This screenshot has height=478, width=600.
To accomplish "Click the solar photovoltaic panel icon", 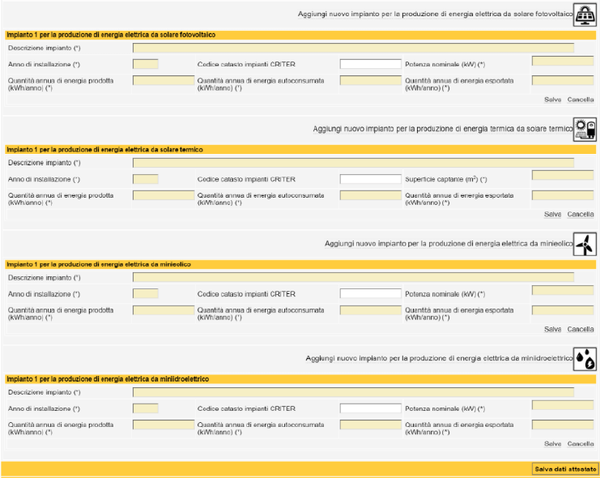I will 585,15.
